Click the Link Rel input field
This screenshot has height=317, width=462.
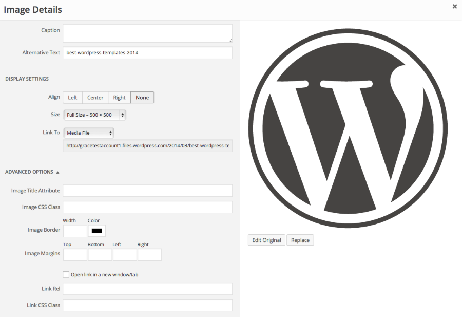click(x=147, y=288)
